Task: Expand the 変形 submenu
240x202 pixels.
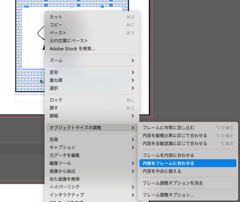Action: tap(92, 72)
